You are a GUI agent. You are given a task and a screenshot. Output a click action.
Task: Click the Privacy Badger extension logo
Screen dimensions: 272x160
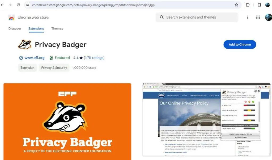click(25, 44)
